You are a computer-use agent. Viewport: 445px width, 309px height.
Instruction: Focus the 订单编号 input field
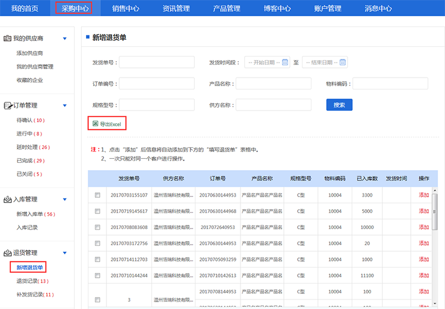tap(157, 84)
